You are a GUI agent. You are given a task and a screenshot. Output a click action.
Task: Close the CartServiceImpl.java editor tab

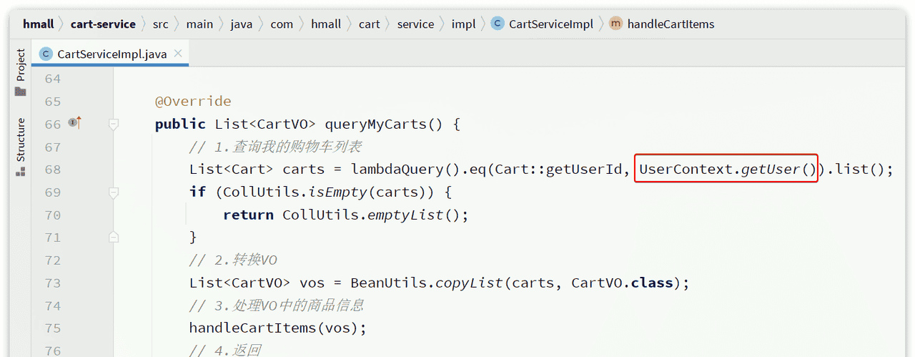(178, 54)
